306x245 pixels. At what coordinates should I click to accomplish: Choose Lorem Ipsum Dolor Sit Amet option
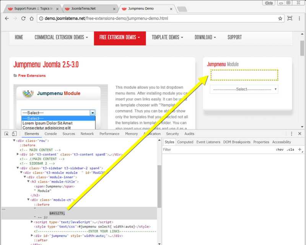tap(47, 123)
